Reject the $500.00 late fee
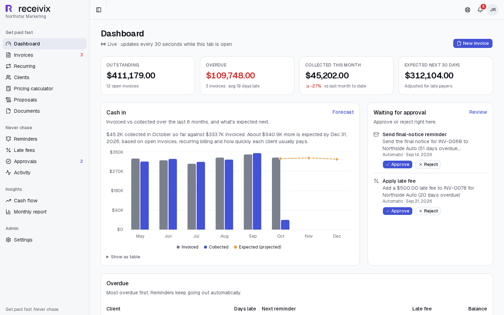This screenshot has width=504, height=315. click(x=428, y=211)
